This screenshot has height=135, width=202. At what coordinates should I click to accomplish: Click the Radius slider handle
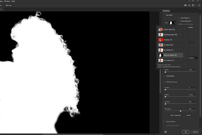[x=165, y=72]
